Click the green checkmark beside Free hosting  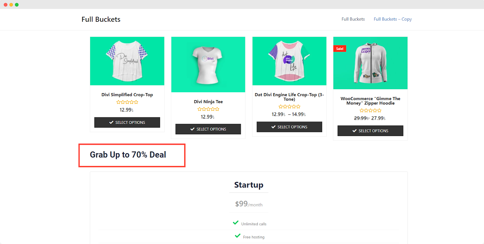point(237,236)
